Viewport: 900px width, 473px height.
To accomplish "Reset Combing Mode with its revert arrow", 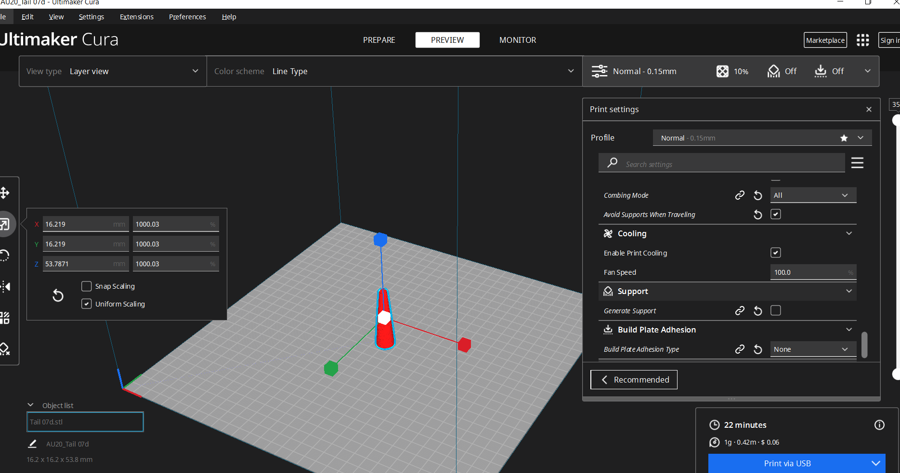I will [x=757, y=195].
